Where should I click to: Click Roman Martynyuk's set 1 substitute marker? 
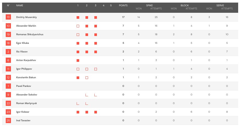click(78, 104)
